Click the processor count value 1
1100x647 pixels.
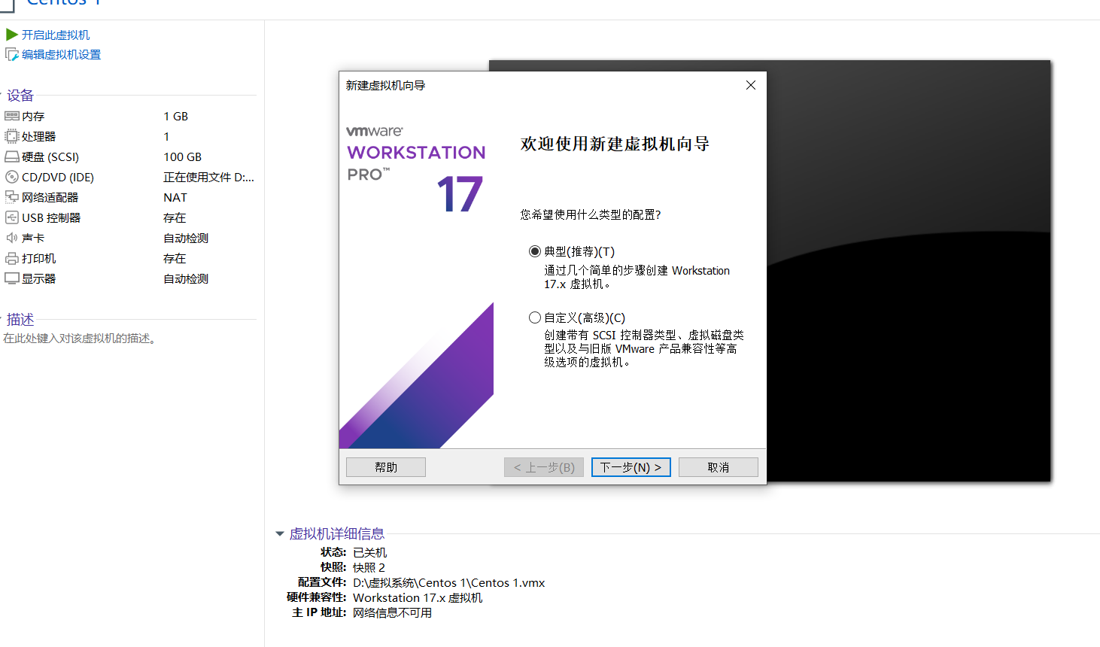tap(166, 136)
